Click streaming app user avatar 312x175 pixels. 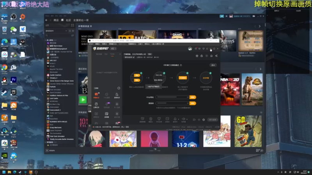[190, 49]
